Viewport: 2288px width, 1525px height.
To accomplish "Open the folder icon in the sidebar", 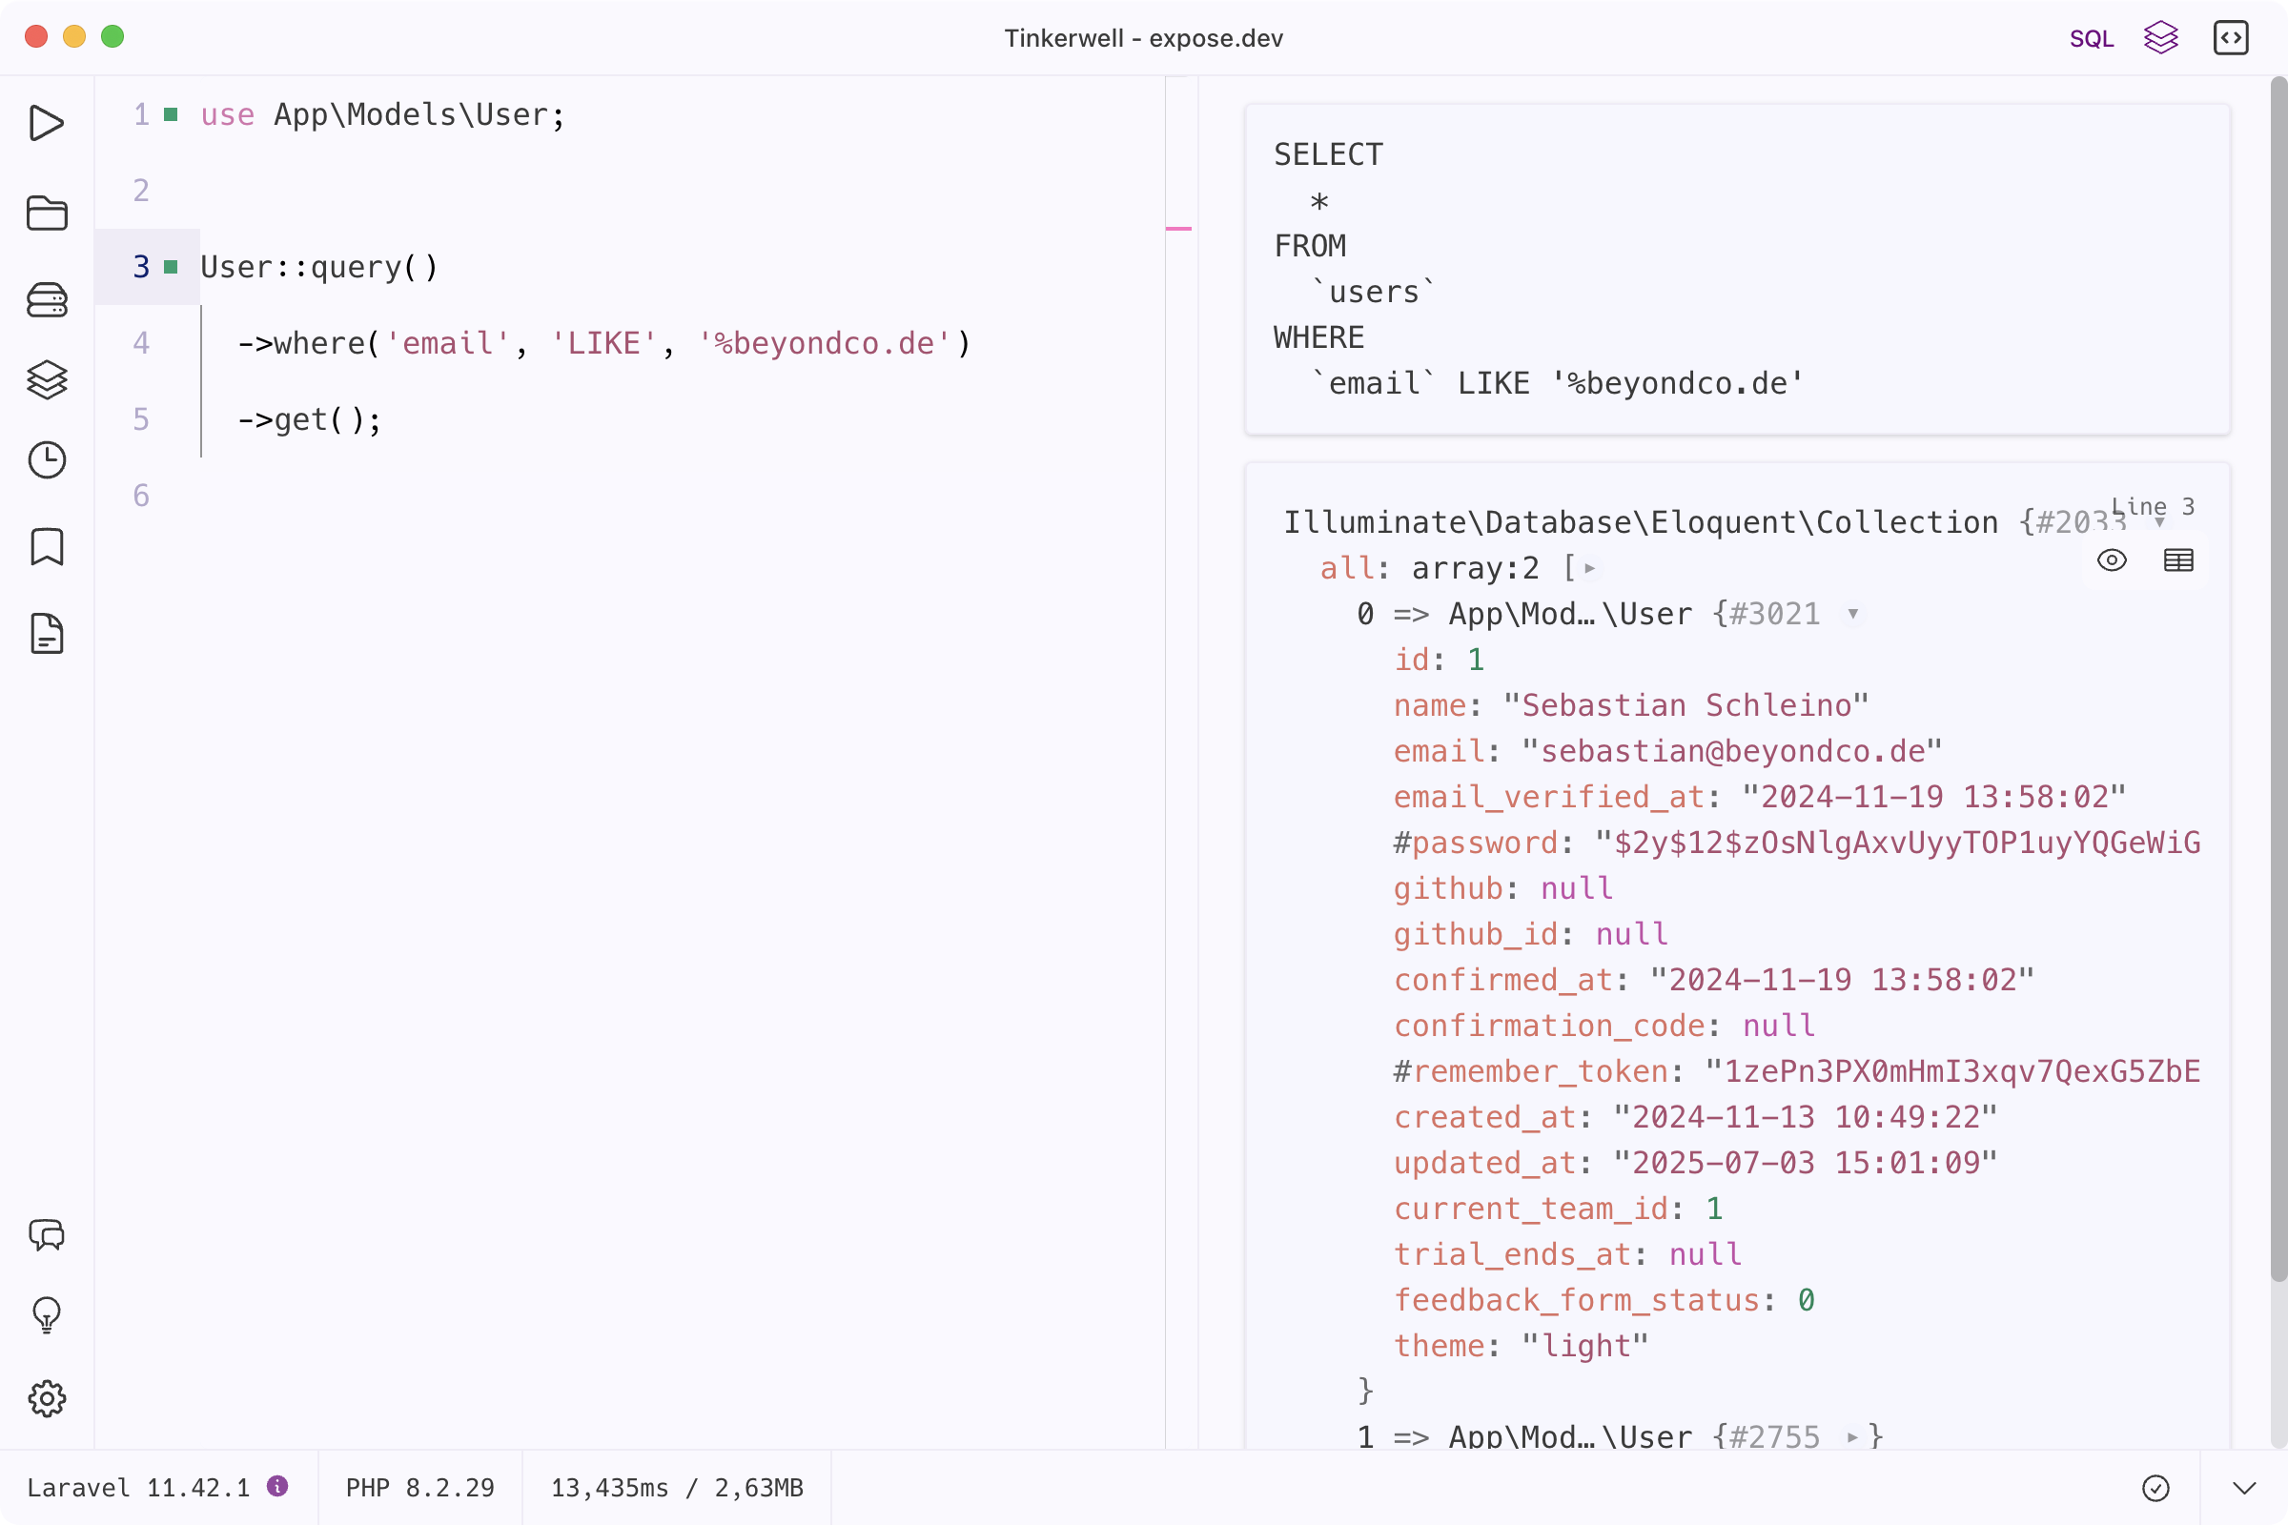I will pyautogui.click(x=47, y=213).
